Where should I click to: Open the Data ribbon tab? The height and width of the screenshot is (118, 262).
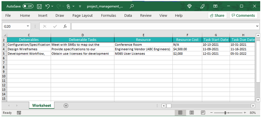[128, 16]
